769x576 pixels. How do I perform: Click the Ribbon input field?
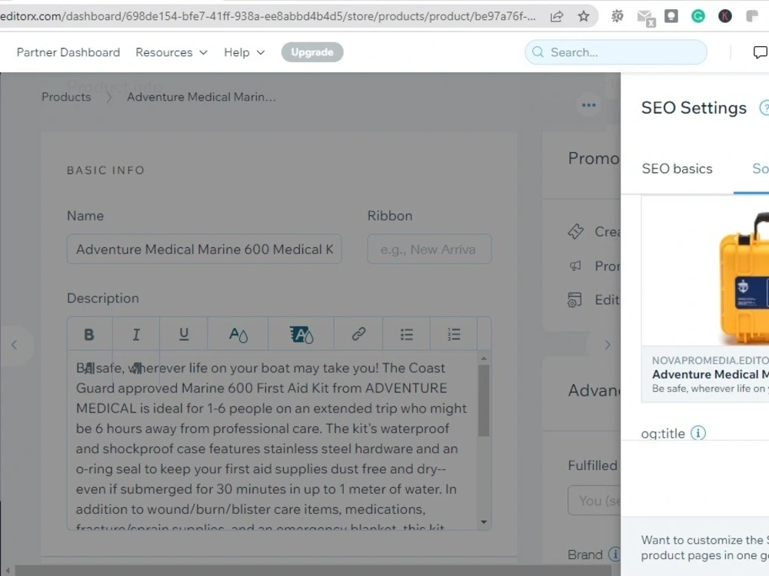429,250
